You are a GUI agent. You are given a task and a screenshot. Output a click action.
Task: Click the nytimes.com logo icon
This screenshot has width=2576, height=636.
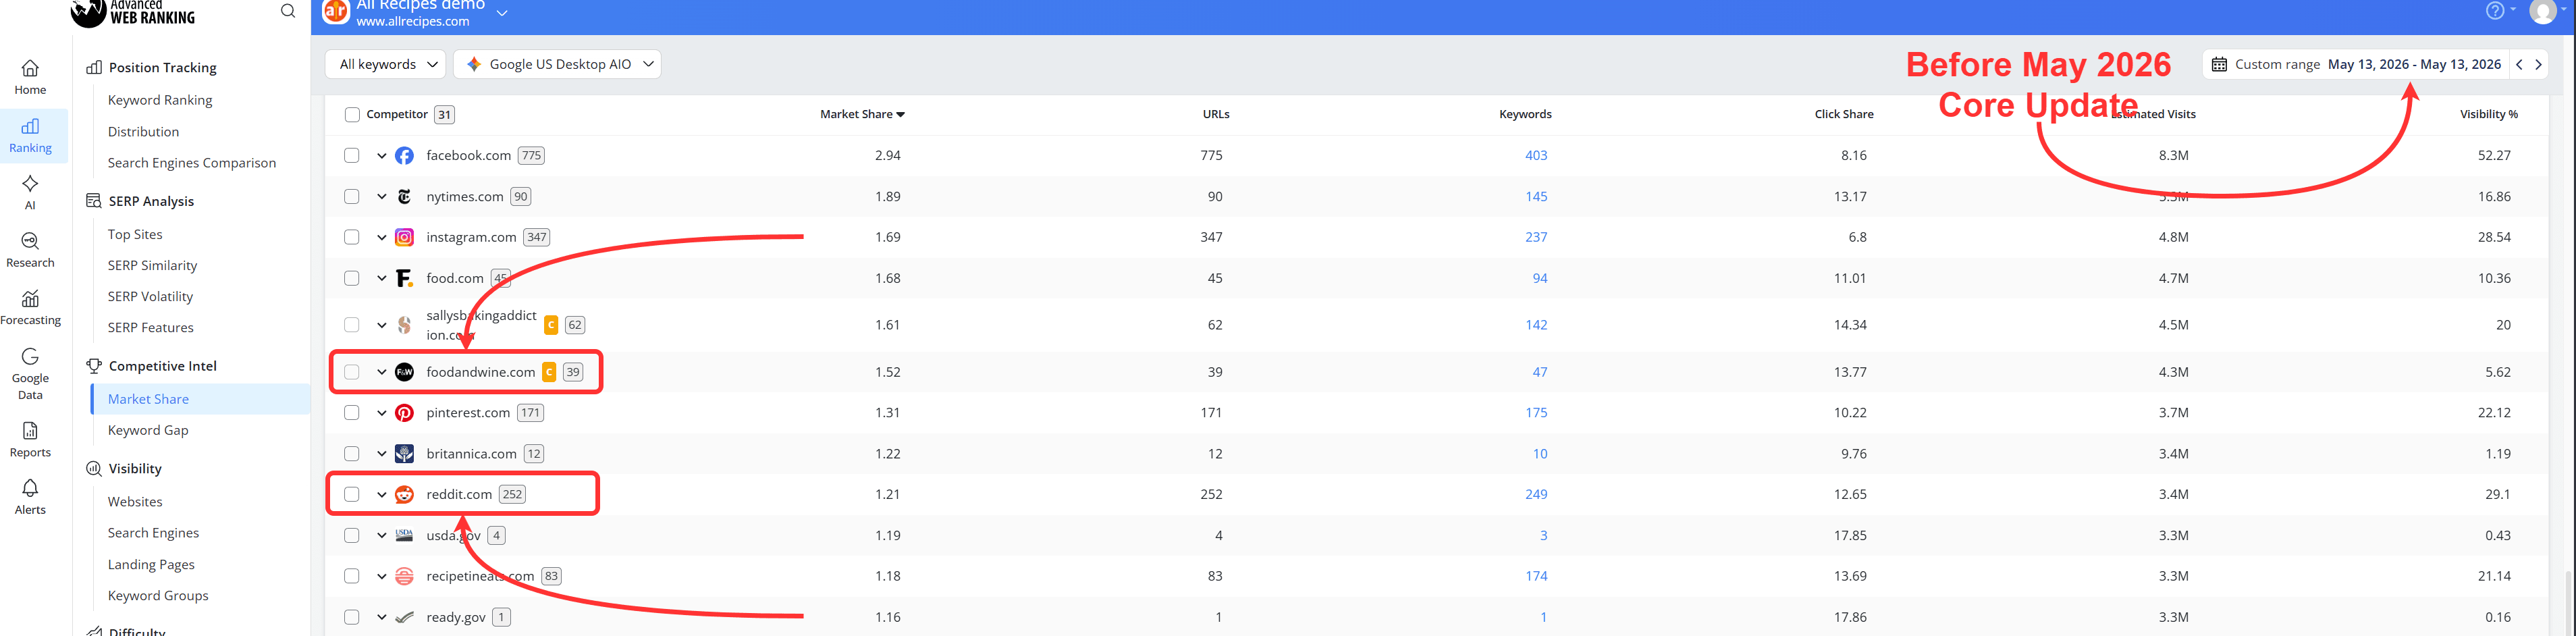pyautogui.click(x=404, y=196)
